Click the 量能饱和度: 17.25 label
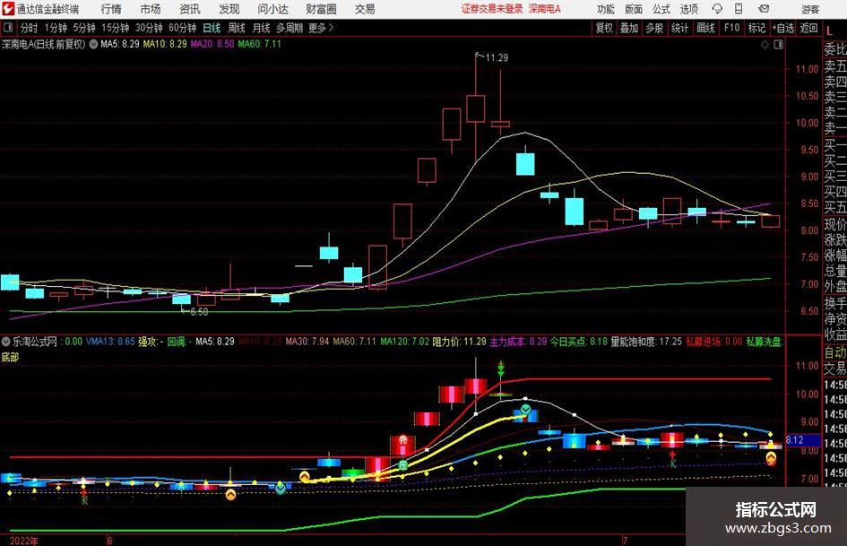Screen dimensions: 847x546 click(x=646, y=342)
